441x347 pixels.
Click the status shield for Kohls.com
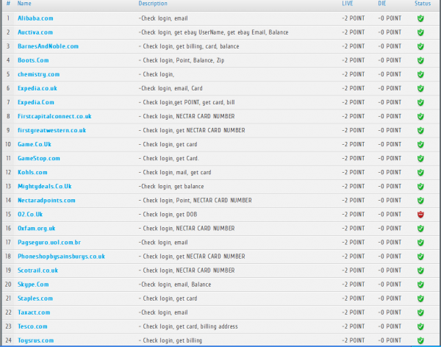pyautogui.click(x=420, y=173)
